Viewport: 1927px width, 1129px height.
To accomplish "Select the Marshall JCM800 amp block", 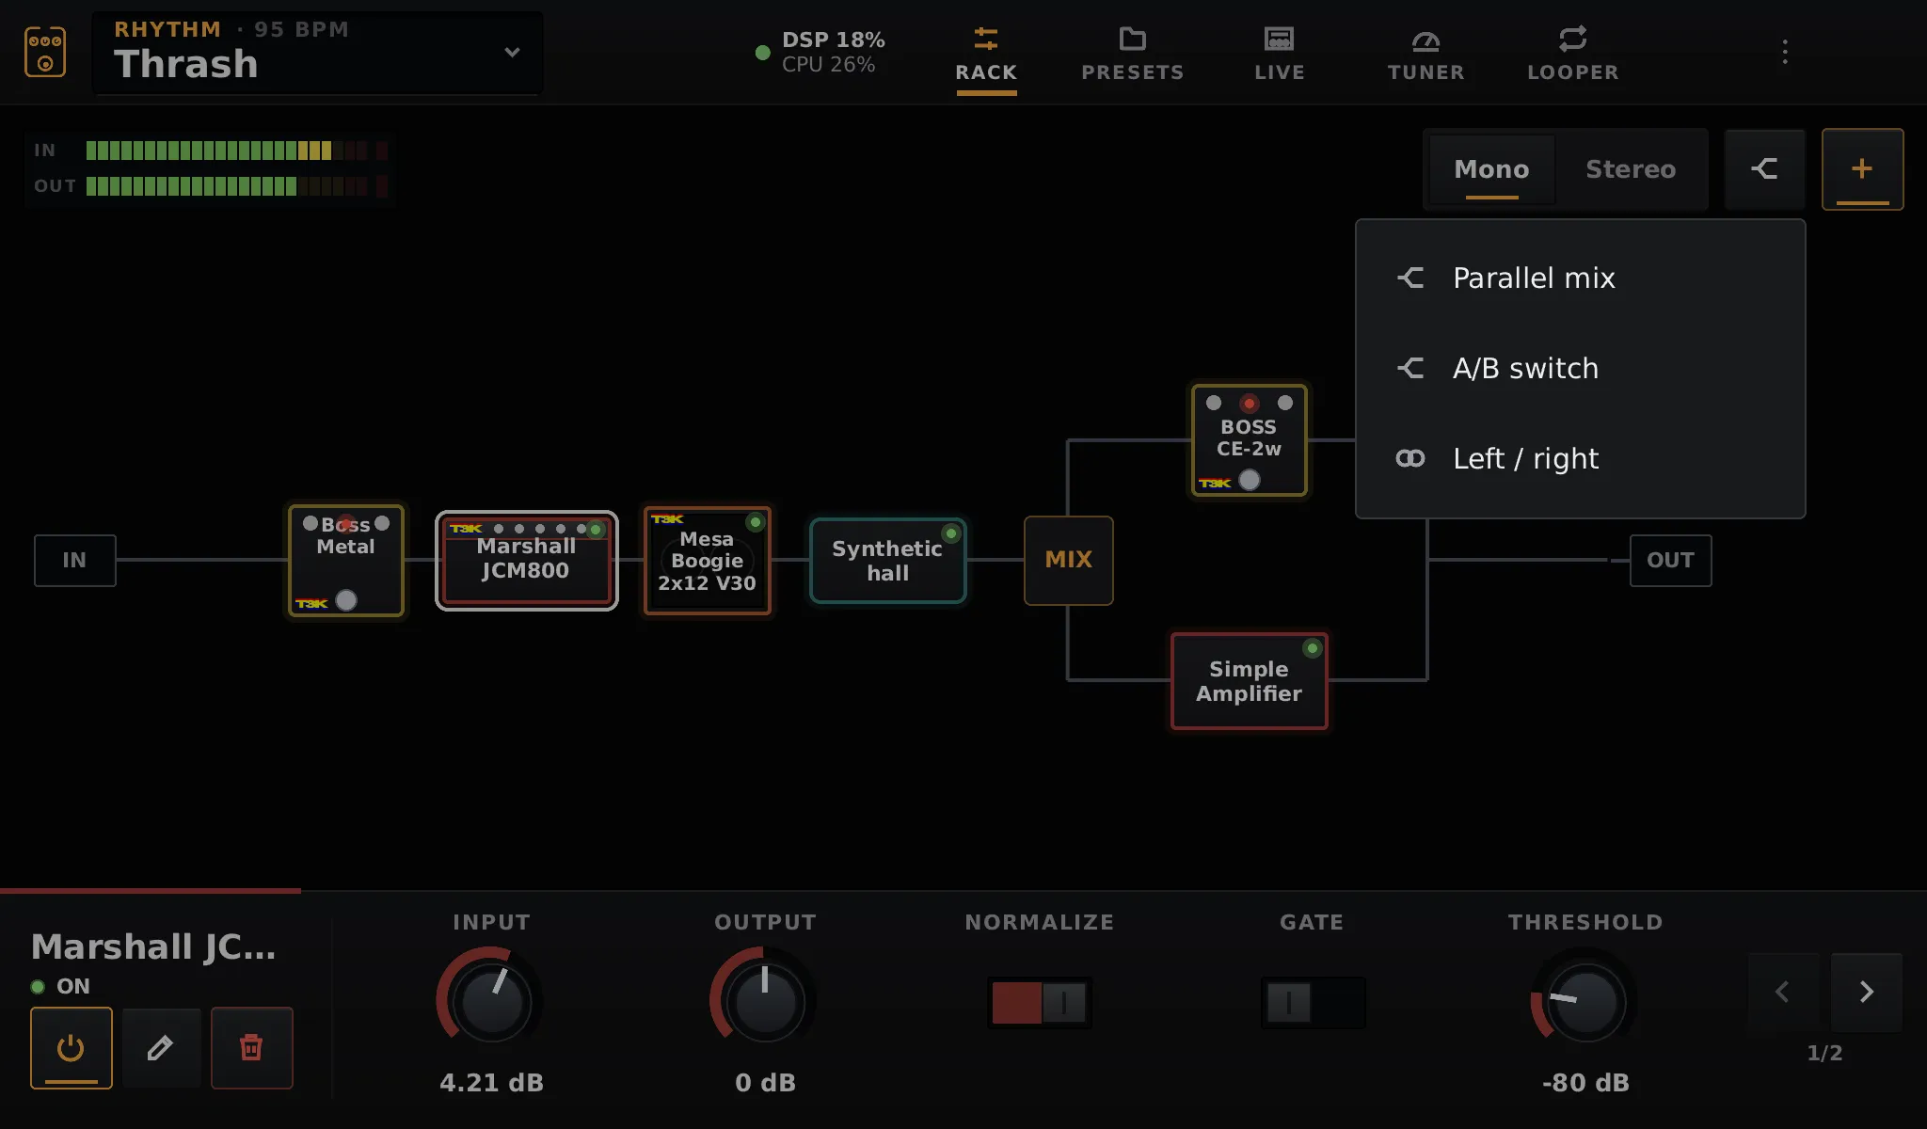I will (x=526, y=561).
